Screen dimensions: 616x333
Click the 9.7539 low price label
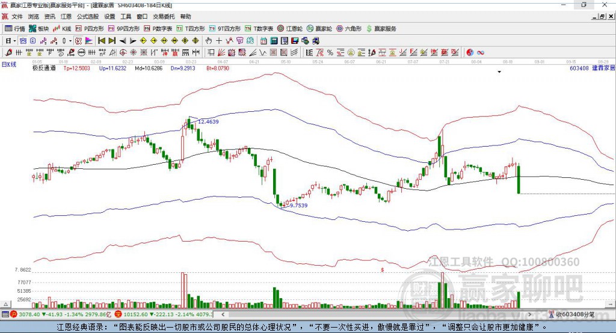[x=298, y=206]
